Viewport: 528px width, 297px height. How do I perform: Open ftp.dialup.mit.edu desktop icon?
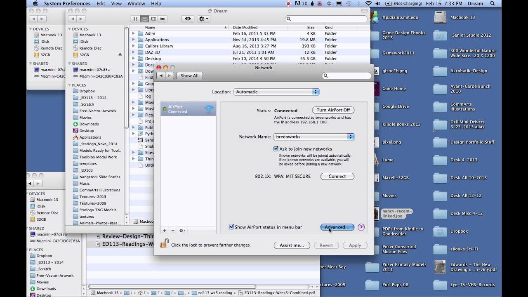(x=375, y=17)
